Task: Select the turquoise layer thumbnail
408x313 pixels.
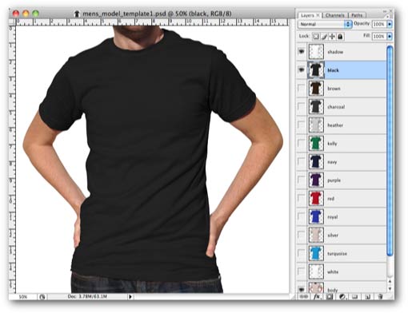Action: (x=316, y=253)
